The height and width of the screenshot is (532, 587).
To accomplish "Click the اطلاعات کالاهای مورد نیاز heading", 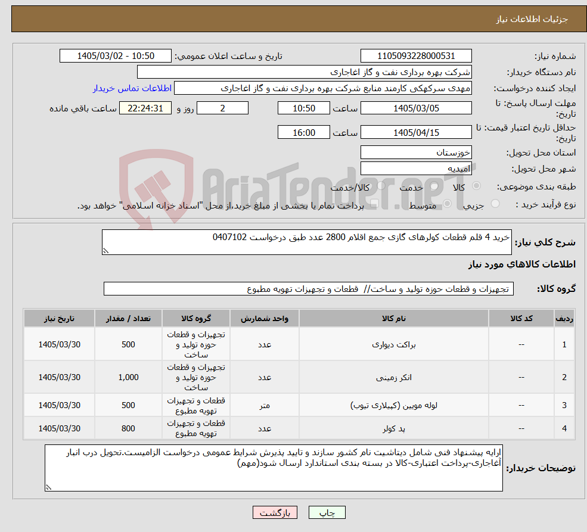I will point(522,265).
